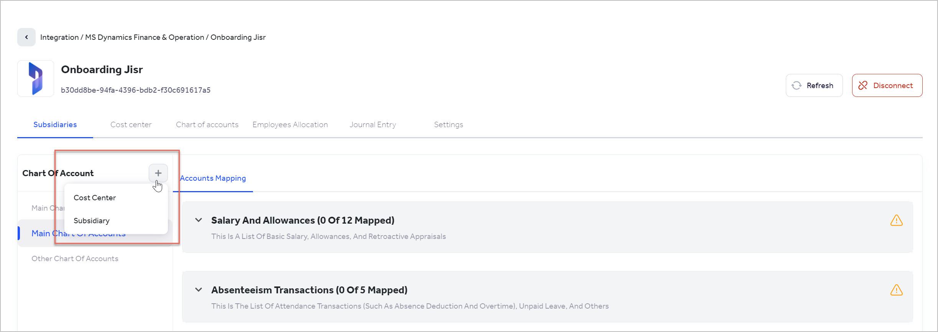Expand the Absenteeism Transactions section
Screen dimensions: 938x332
click(198, 289)
